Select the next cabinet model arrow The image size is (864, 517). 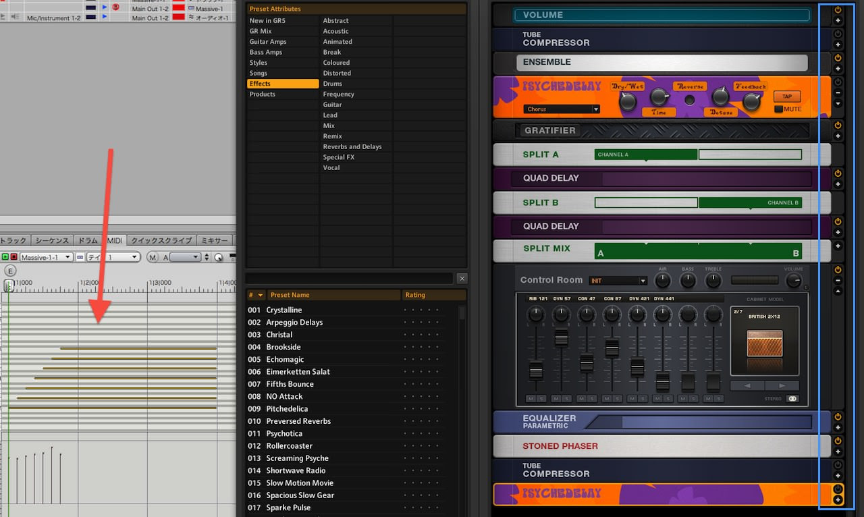(782, 386)
